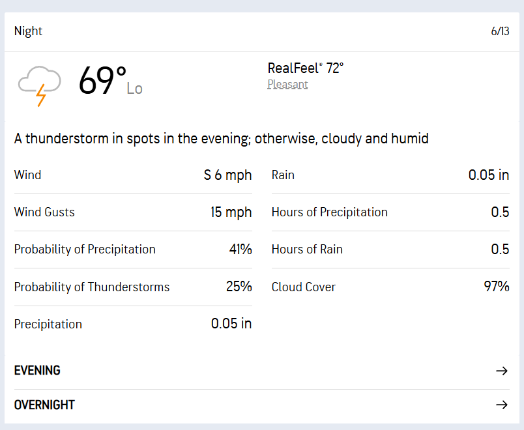Click the thunderstorm forecast summary text
This screenshot has width=524, height=430.
221,139
